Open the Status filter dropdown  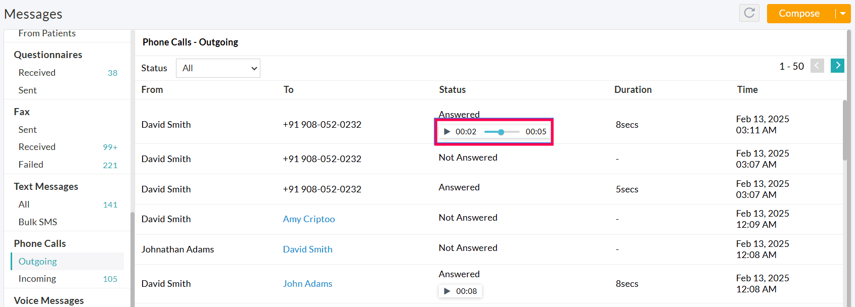pos(218,68)
